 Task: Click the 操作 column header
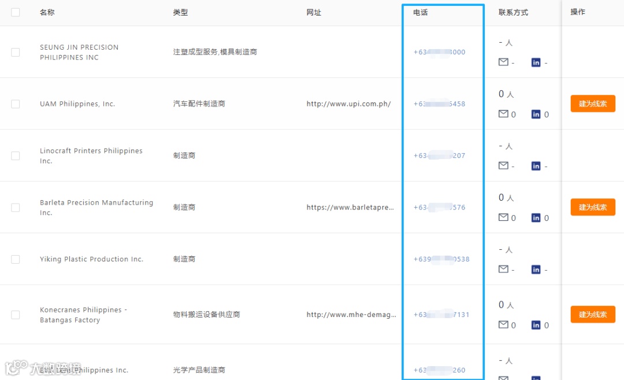578,12
